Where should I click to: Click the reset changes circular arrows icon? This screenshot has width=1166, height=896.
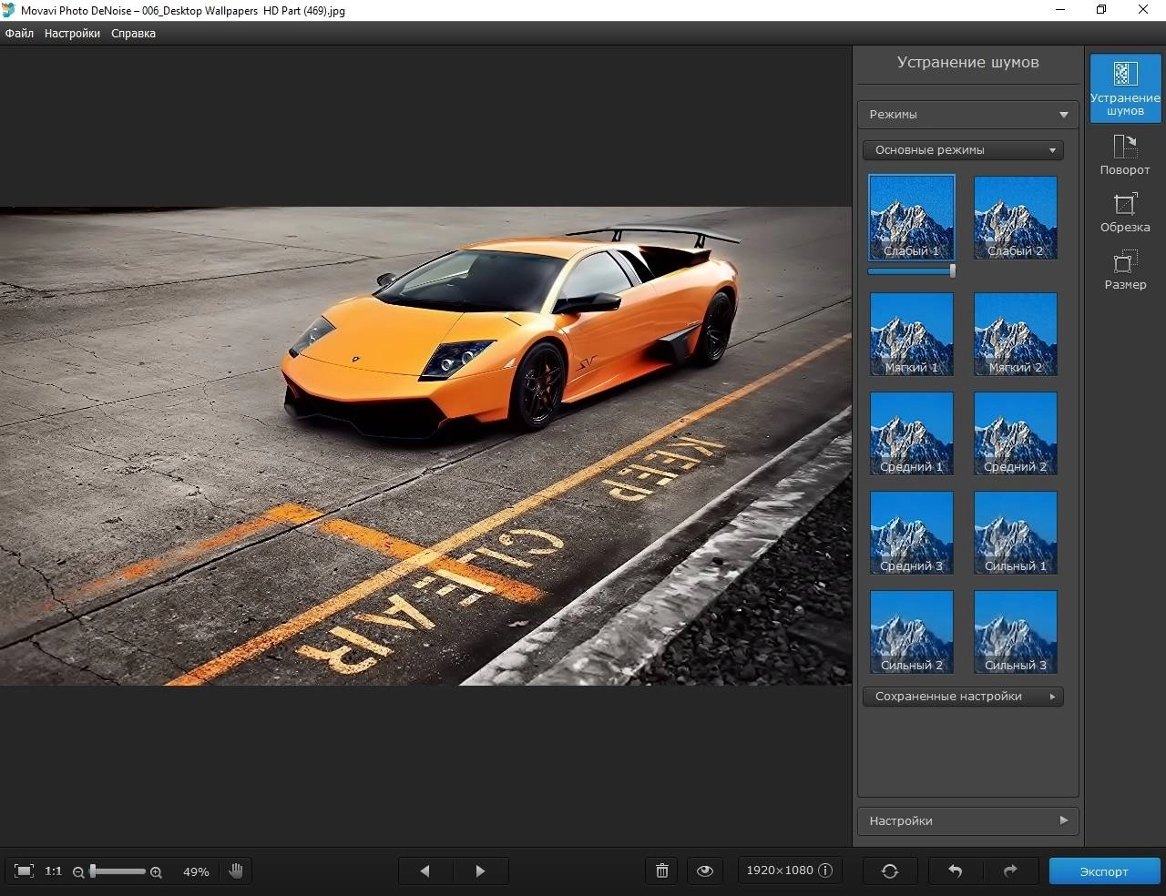(x=890, y=871)
